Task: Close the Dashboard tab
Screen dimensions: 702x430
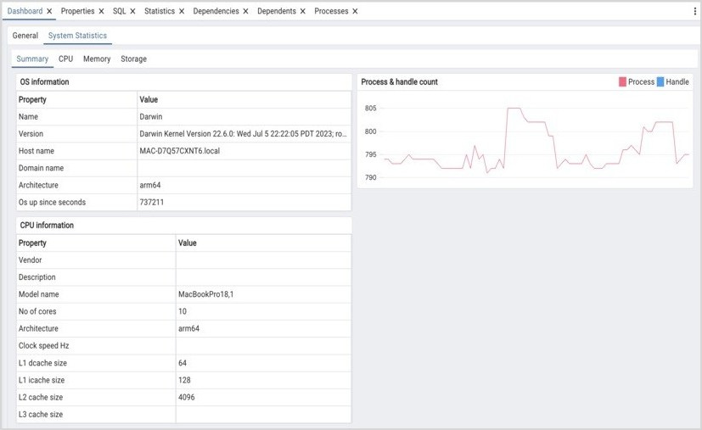Action: coord(49,12)
